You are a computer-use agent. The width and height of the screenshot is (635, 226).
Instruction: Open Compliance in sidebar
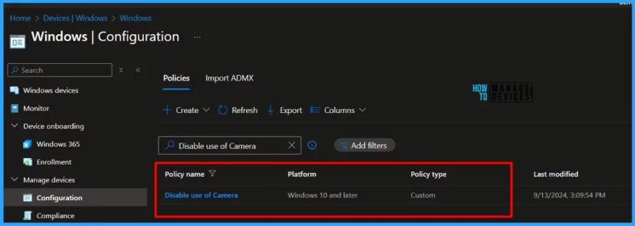(55, 216)
